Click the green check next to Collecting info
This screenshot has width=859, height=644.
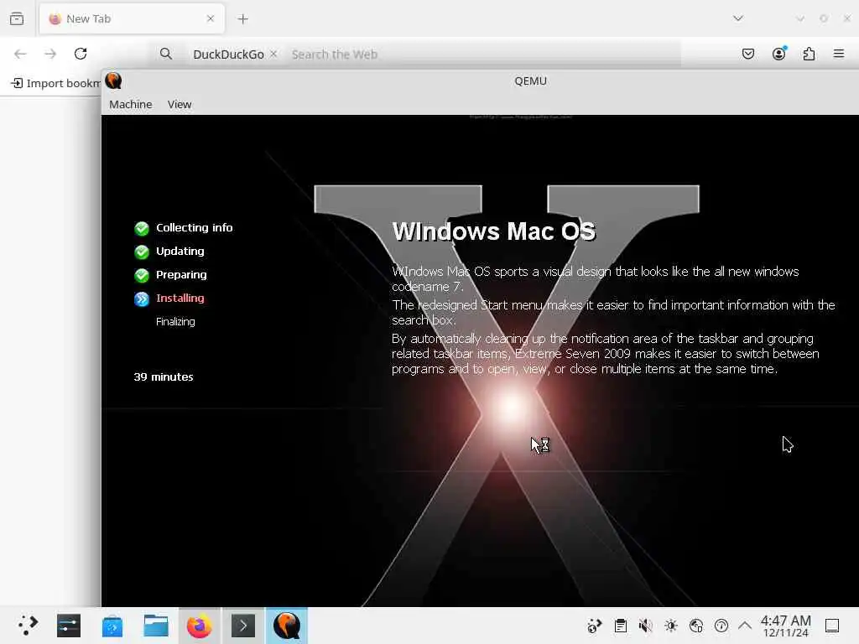141,228
